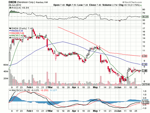Viewport: 150px width, 113px height.
Task: Click the 20M label on the volume axis
Action: pos(6,78)
